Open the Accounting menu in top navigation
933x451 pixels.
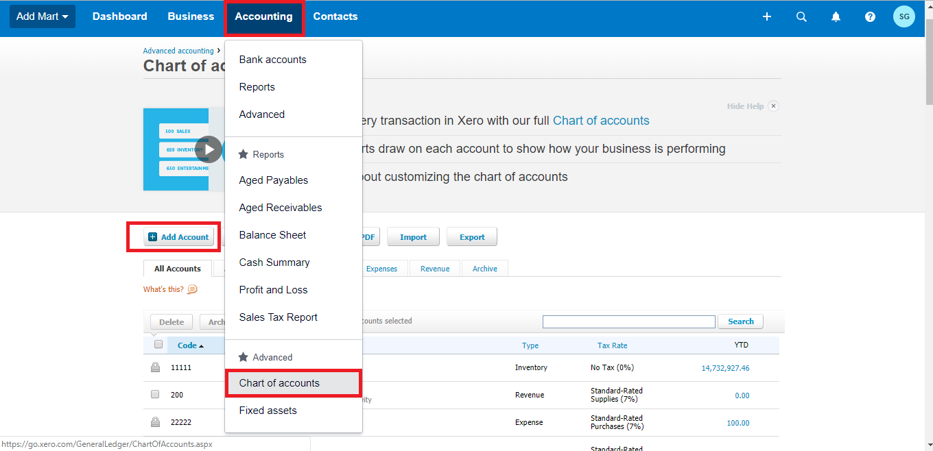[x=263, y=16]
